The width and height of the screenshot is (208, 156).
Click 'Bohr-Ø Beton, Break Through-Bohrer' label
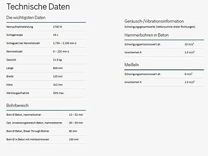click(28, 131)
